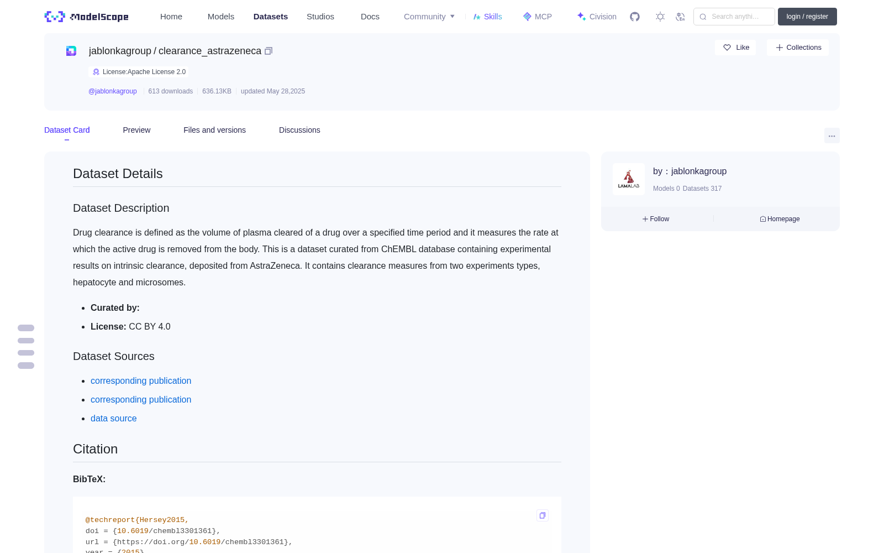884x553 pixels.
Task: Click the house icon beside Homepage
Action: tap(763, 219)
